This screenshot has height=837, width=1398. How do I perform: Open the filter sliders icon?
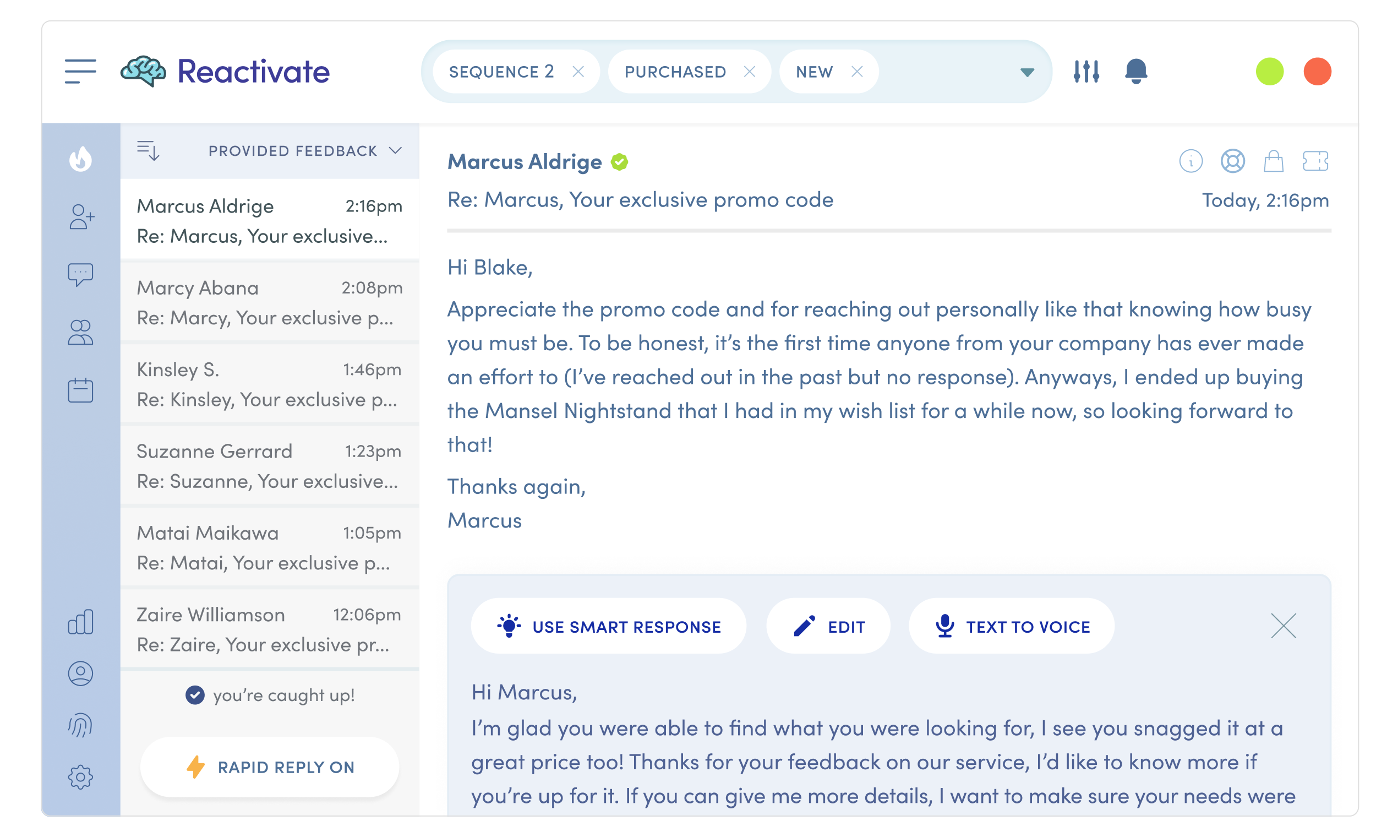click(1086, 72)
